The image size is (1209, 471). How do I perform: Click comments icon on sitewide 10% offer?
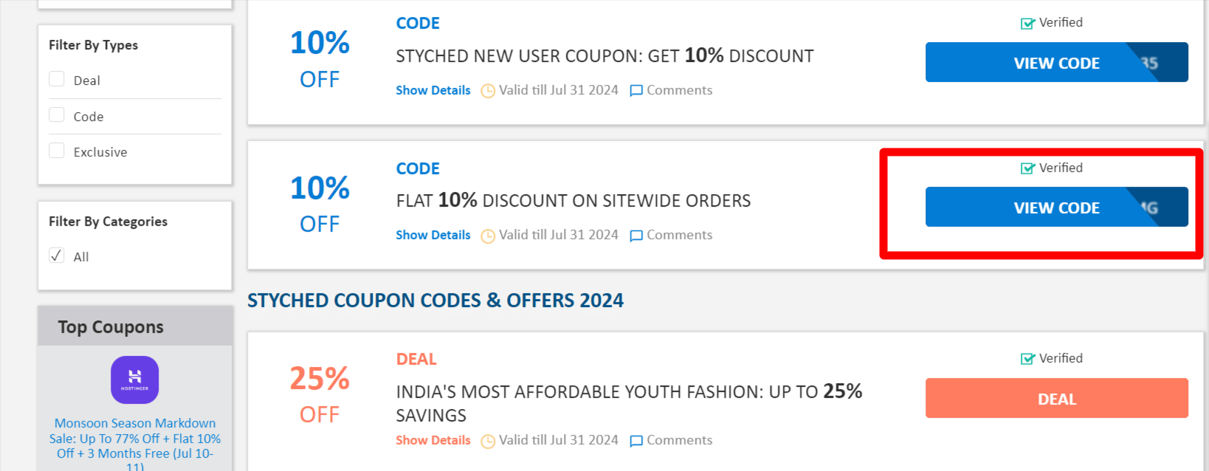point(636,235)
